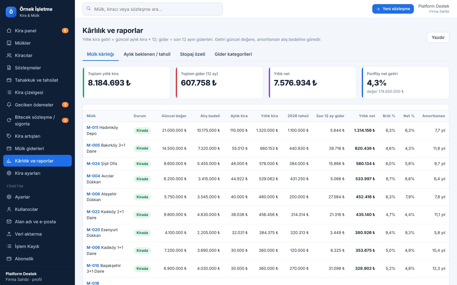Screen dimensions: 457x285
Task: Open the Mülk kârlılığı tab
Action: [x=101, y=54]
